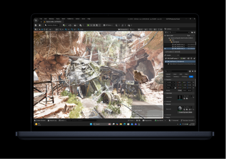The image size is (226, 159).
Task: Collapse the Materials section
Action: pyautogui.click(x=165, y=104)
